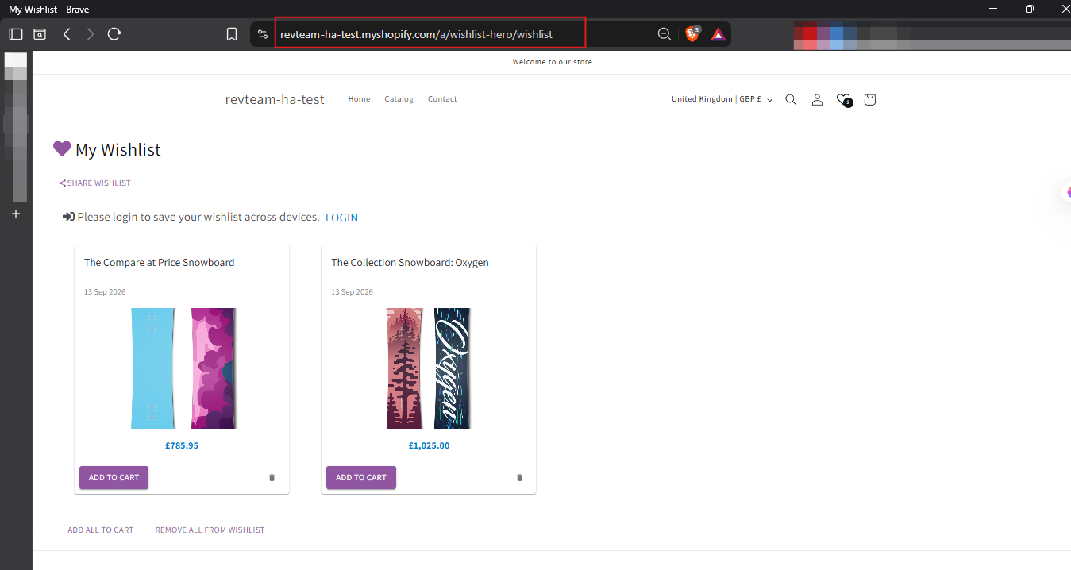Screen dimensions: 1071x570
Task: Delete The Collection Snowboard: Oxygen via trash icon
Action: [520, 478]
